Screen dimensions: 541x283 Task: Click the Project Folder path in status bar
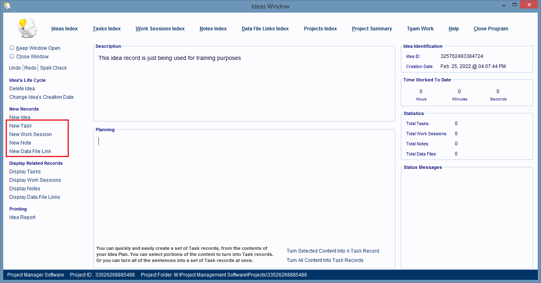[224, 275]
